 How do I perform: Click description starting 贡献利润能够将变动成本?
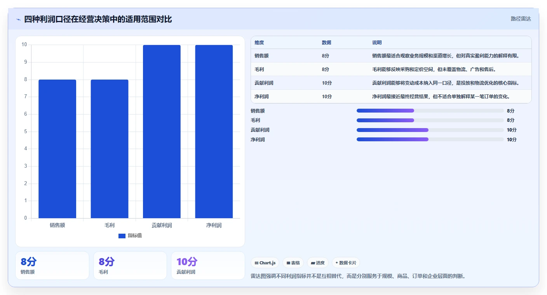(446, 83)
